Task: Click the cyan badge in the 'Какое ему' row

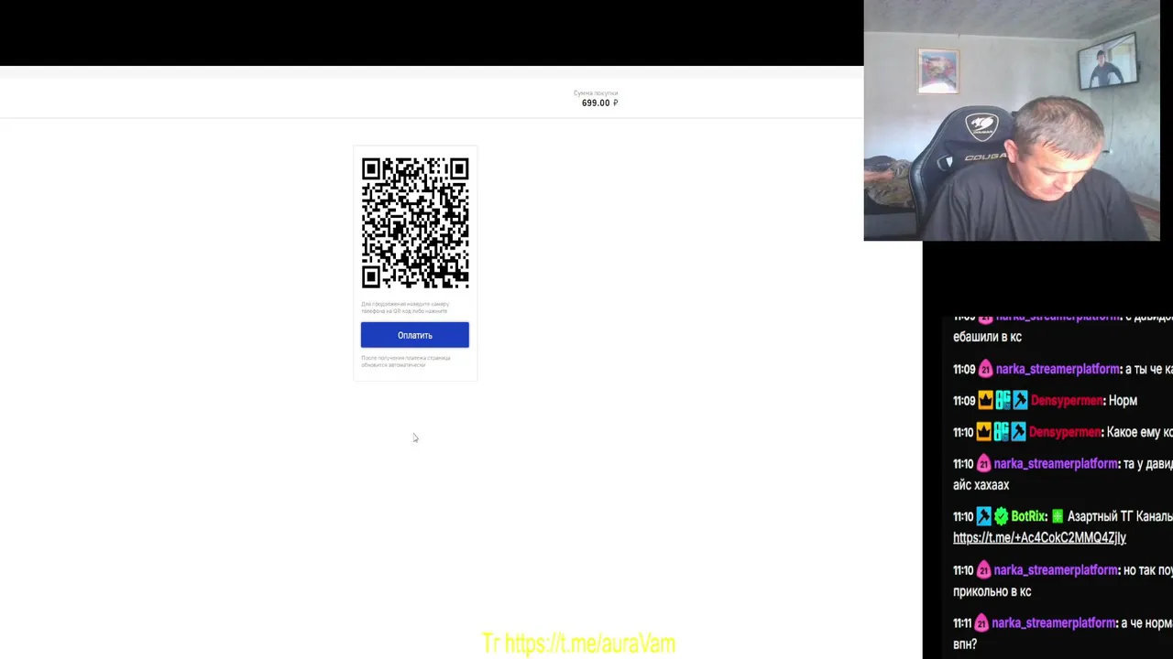Action: pos(1003,432)
